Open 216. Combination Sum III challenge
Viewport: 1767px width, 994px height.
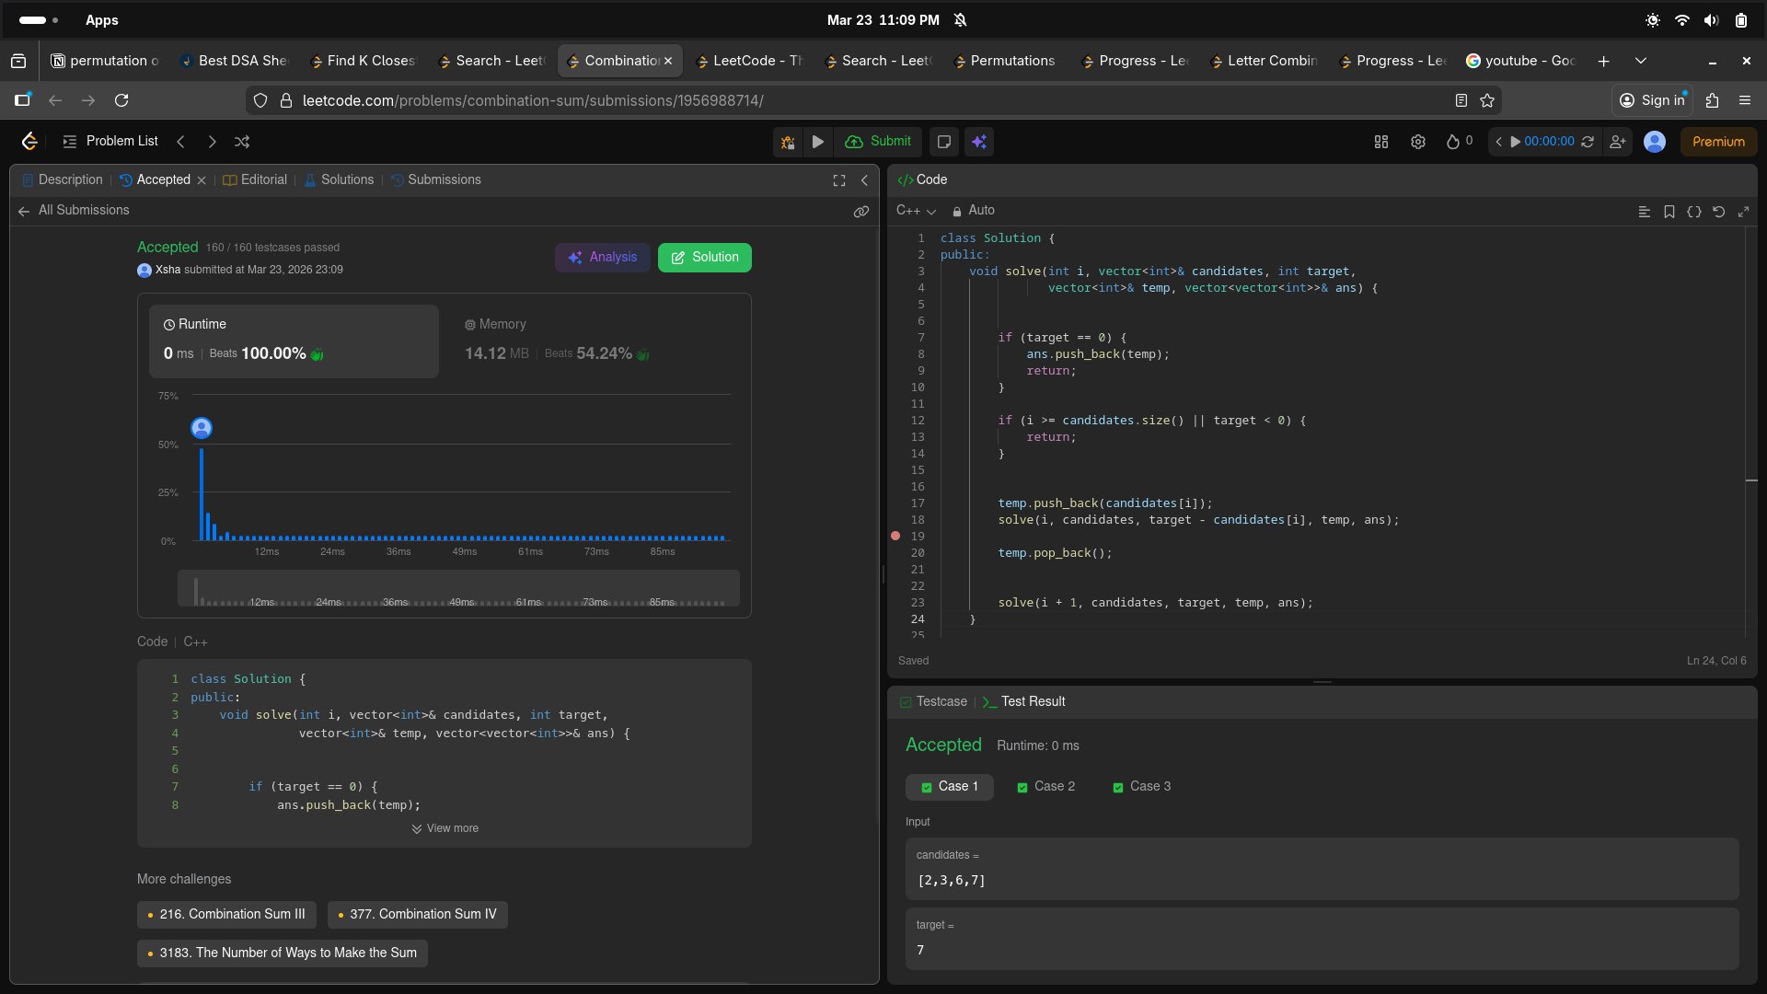pos(226,915)
